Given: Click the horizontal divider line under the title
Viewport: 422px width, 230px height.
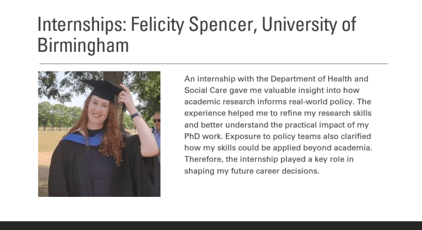Looking at the screenshot, I should [213, 64].
